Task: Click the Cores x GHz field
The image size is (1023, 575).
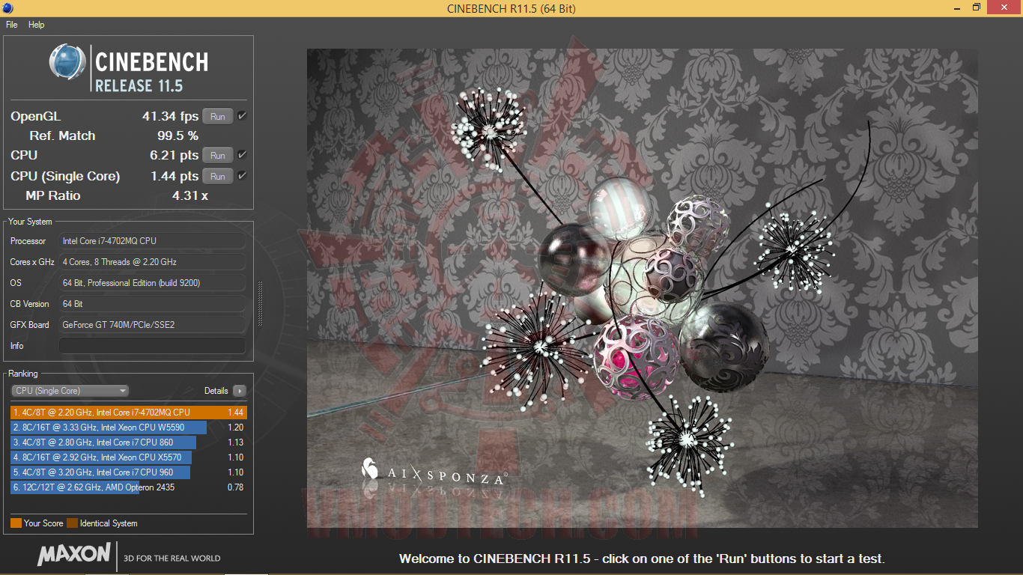Action: [152, 262]
